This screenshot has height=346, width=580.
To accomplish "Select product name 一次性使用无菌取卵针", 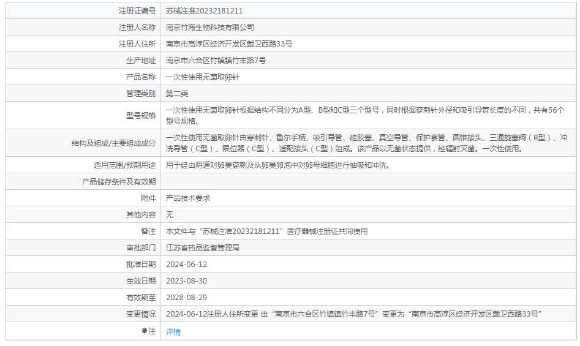I will pos(202,77).
